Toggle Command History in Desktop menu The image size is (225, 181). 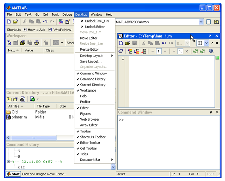tap(94, 79)
